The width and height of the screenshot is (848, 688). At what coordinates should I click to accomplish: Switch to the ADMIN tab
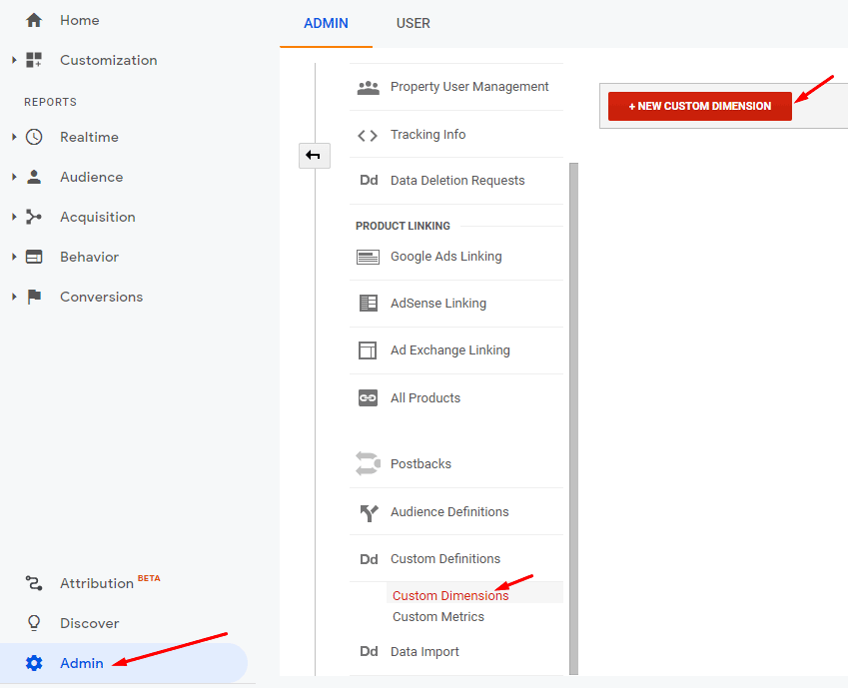(326, 23)
